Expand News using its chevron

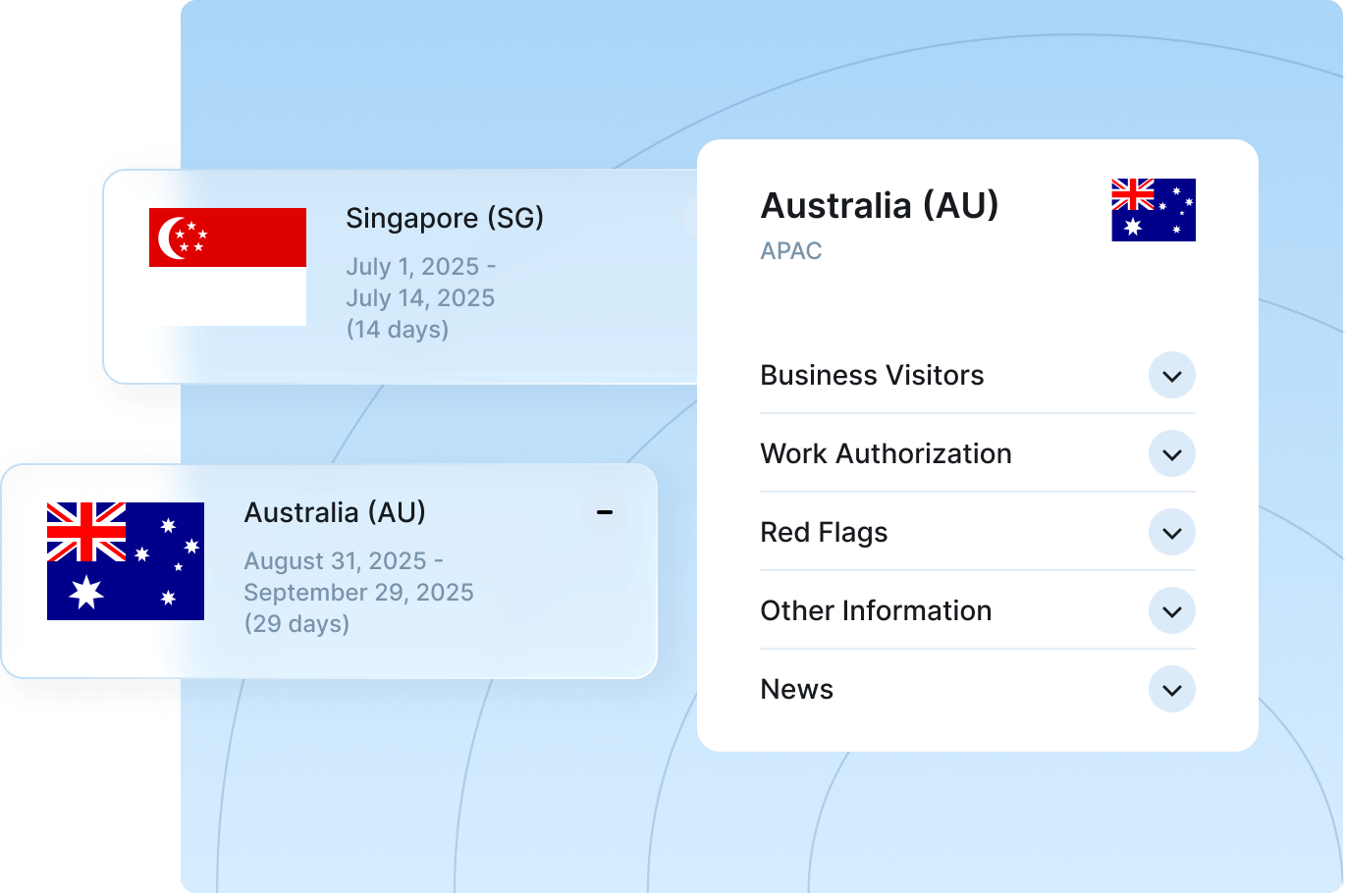[x=1171, y=690]
